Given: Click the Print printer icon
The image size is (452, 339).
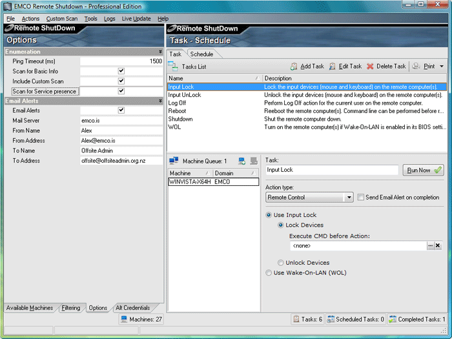Looking at the screenshot, I should [x=416, y=67].
